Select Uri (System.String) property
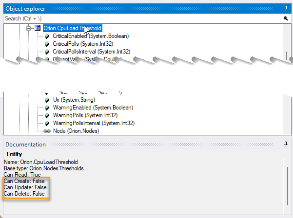The height and width of the screenshot is (218, 293). tap(74, 100)
